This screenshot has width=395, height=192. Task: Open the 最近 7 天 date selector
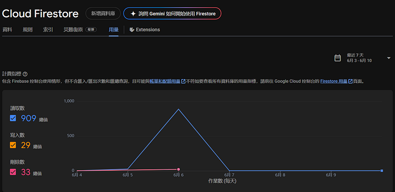[x=362, y=58]
